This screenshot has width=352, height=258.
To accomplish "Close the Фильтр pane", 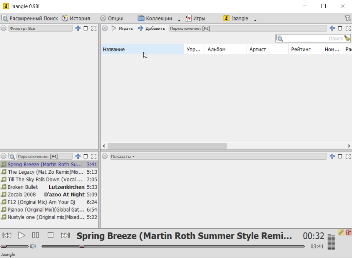I will pyautogui.click(x=94, y=28).
